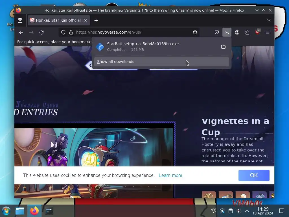Click the Dreamjolt Hostelry artwork image
This screenshot has height=217, width=289.
tap(94, 147)
